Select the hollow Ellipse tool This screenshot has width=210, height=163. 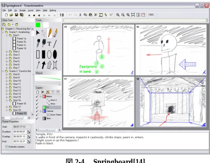click(x=49, y=55)
